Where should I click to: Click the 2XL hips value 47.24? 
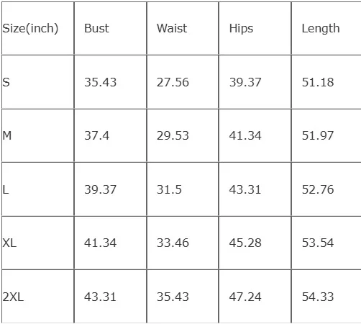coord(245,297)
